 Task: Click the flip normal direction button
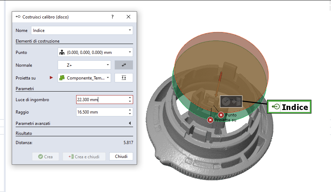(124, 65)
